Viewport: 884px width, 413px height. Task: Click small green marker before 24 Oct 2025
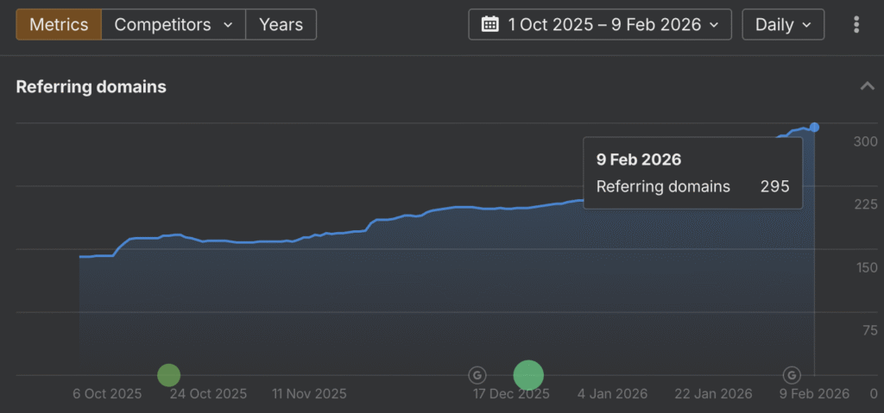click(x=169, y=375)
